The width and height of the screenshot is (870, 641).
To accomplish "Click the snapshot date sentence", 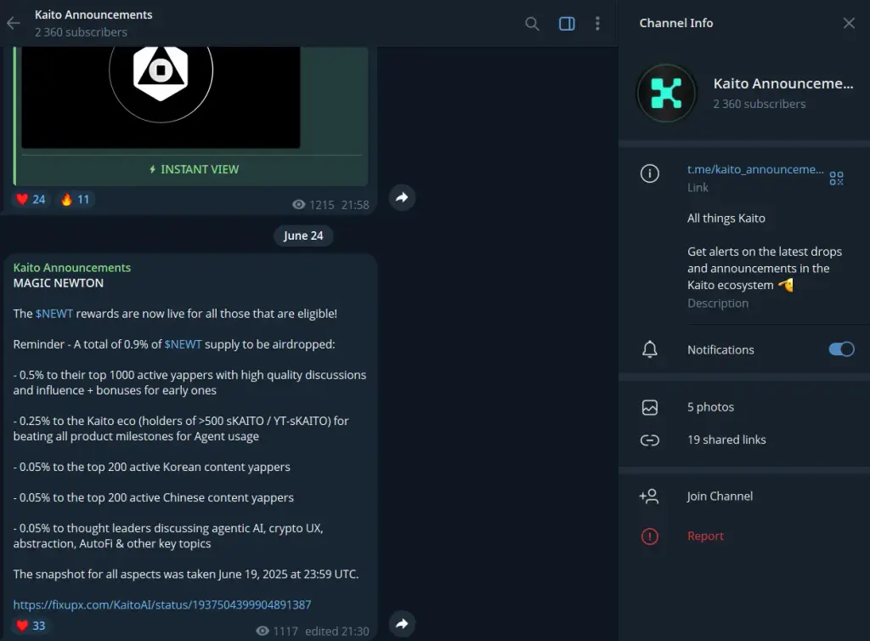I will 186,574.
